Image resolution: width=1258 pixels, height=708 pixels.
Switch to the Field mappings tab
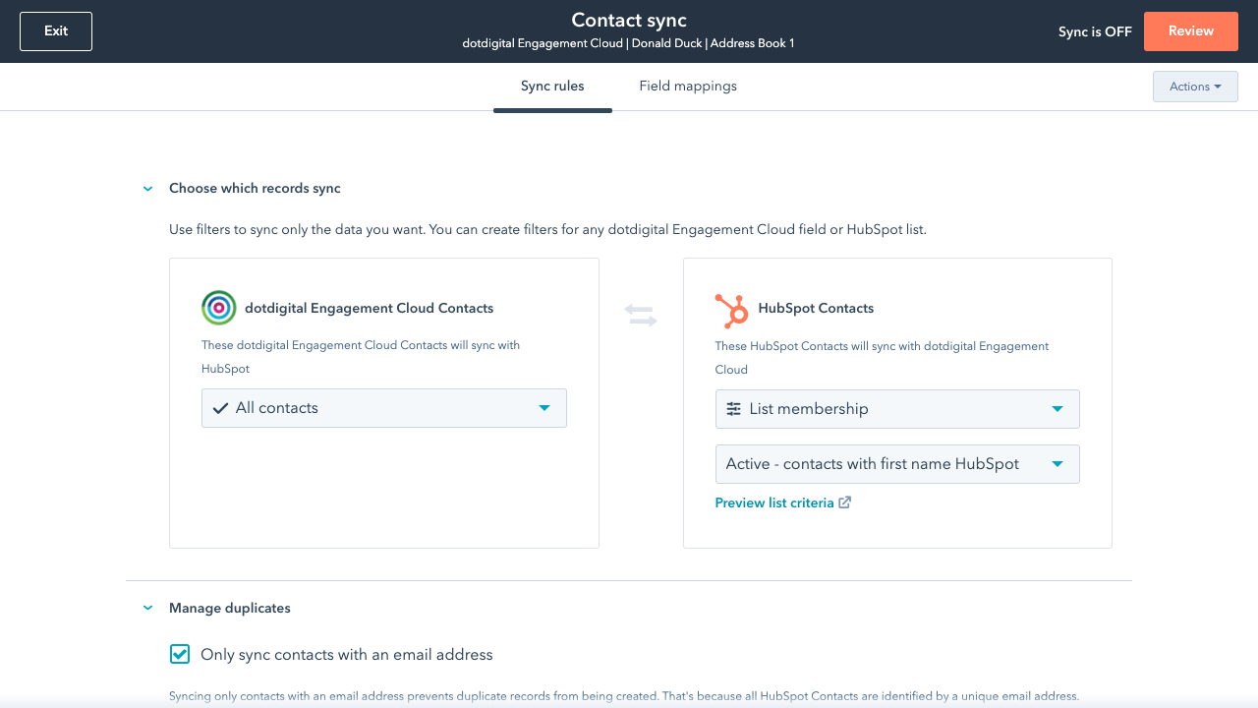tap(688, 87)
